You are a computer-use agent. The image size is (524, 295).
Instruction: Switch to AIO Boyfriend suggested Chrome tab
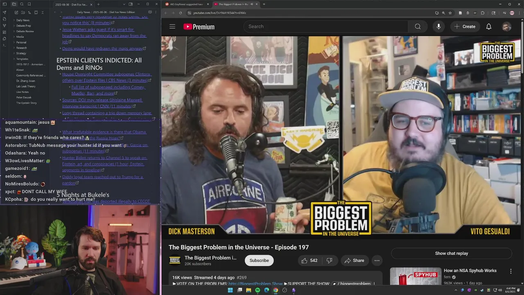pyautogui.click(x=186, y=4)
